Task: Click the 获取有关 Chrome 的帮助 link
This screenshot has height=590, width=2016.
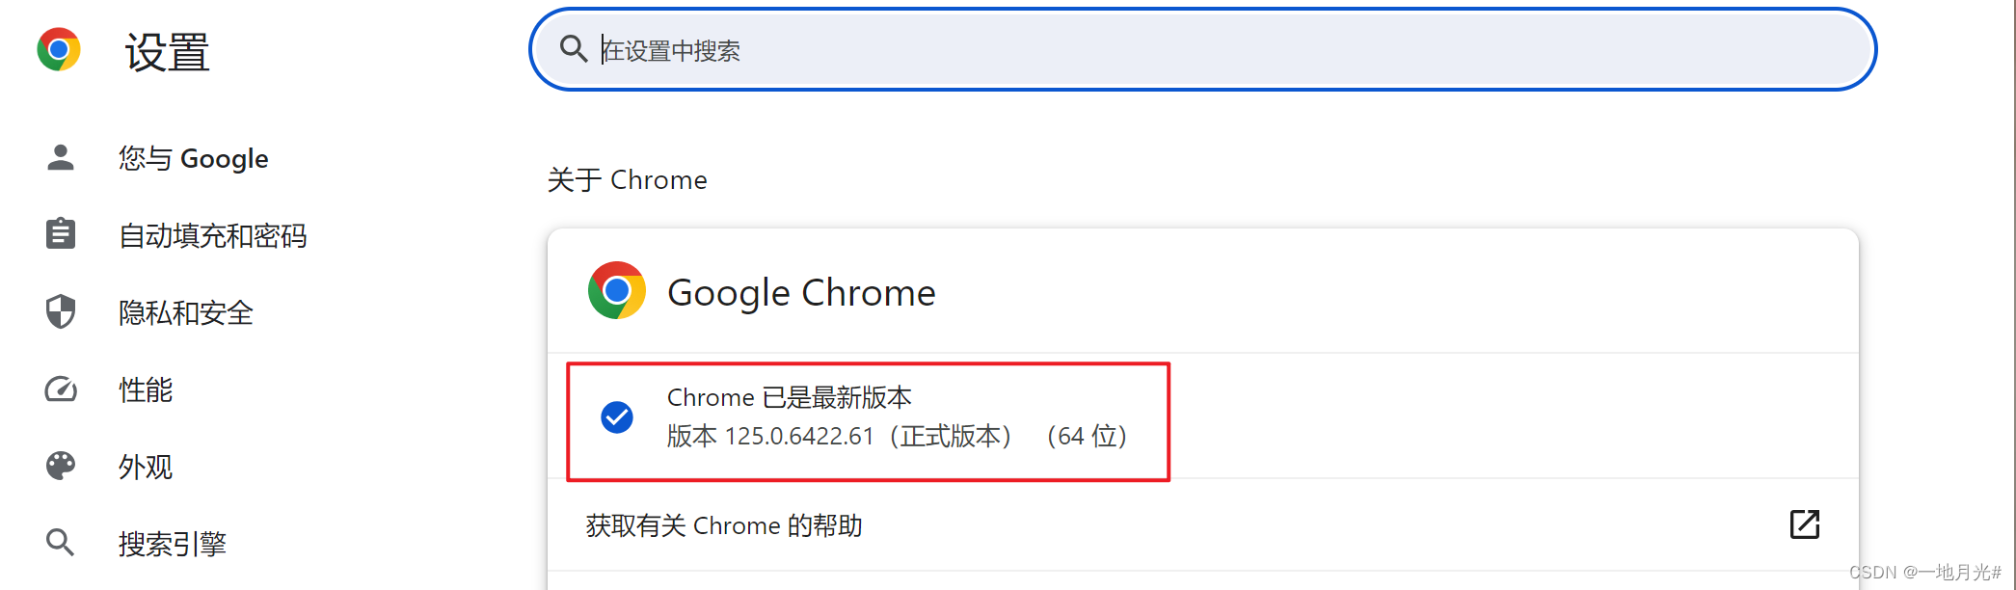Action: pos(723,525)
